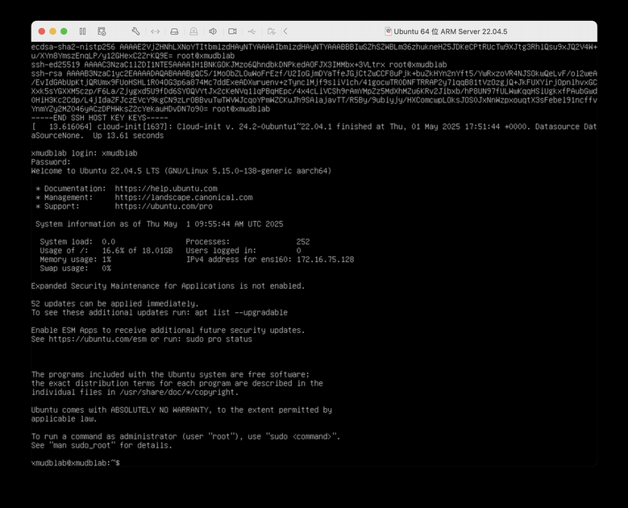This screenshot has width=628, height=508.
Task: Click the https://help.ubuntu.com text
Action: click(x=166, y=189)
